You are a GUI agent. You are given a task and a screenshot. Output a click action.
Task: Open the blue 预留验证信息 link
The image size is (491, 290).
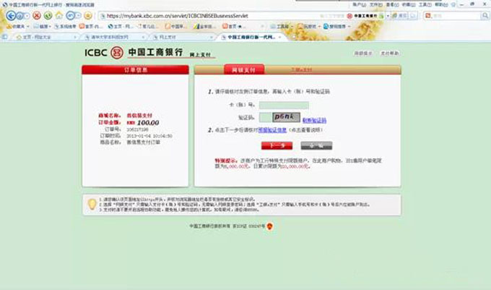[x=272, y=129]
